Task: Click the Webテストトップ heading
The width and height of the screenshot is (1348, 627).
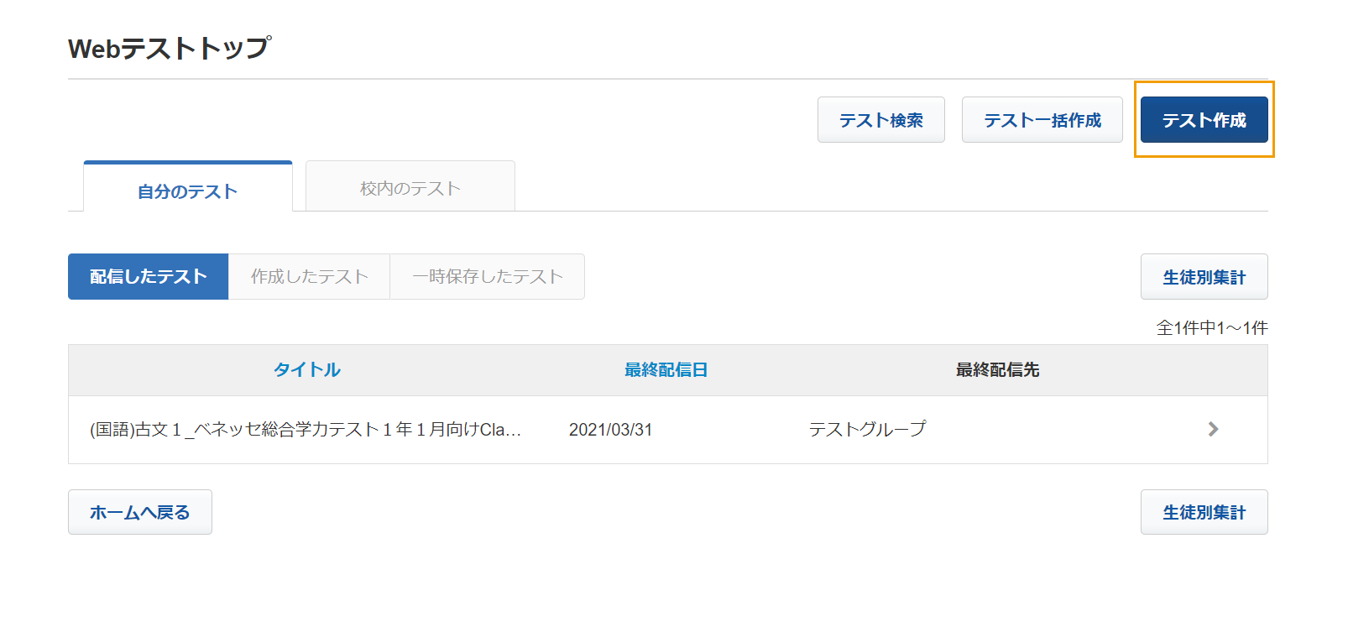Action: click(x=170, y=49)
